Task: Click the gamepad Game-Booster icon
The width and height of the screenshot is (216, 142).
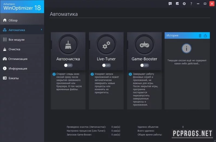Action: pos(144,45)
